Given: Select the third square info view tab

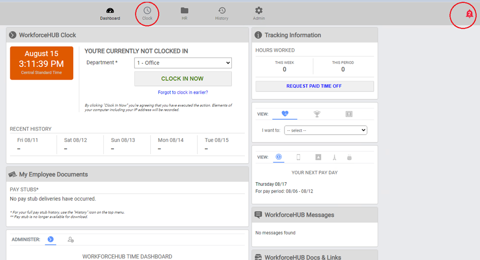Looking at the screenshot, I should (349, 114).
